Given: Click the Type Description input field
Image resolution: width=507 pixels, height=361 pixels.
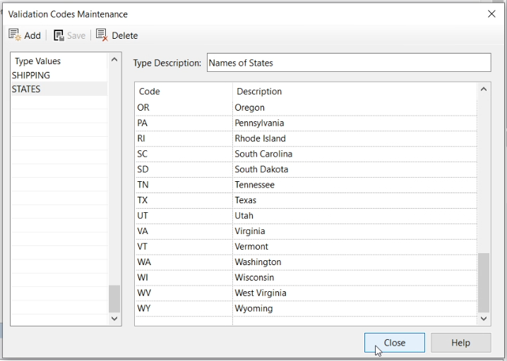Looking at the screenshot, I should point(348,63).
